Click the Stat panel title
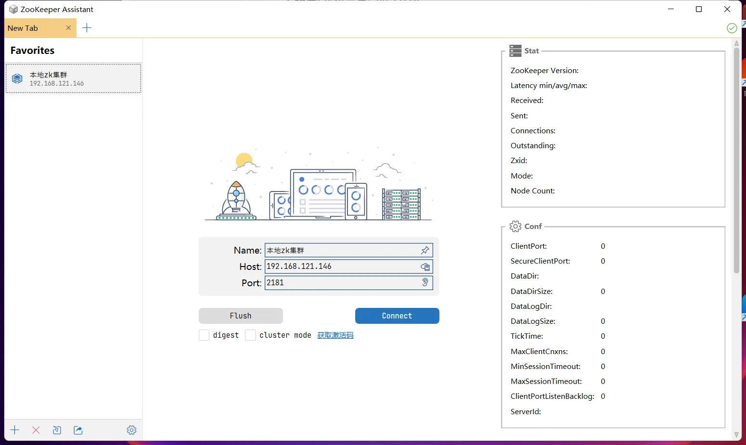 [531, 51]
